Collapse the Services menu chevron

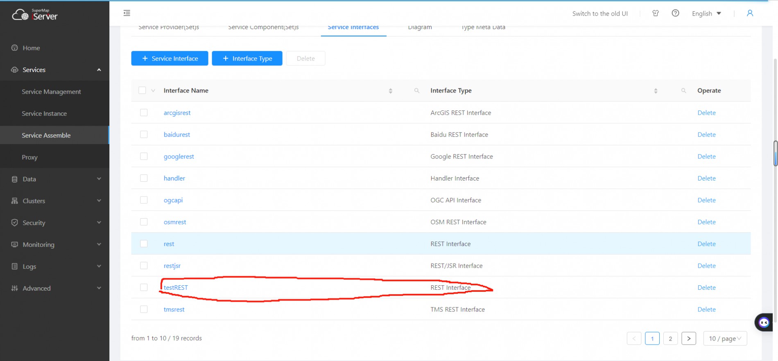click(x=99, y=70)
